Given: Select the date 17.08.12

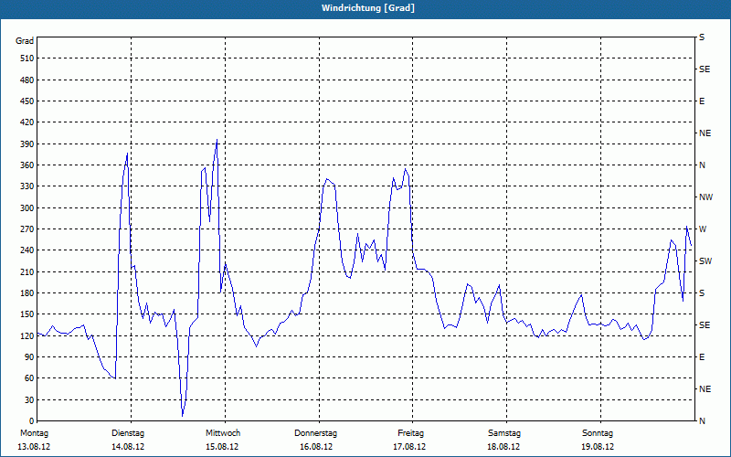Looking at the screenshot, I should 409,447.
